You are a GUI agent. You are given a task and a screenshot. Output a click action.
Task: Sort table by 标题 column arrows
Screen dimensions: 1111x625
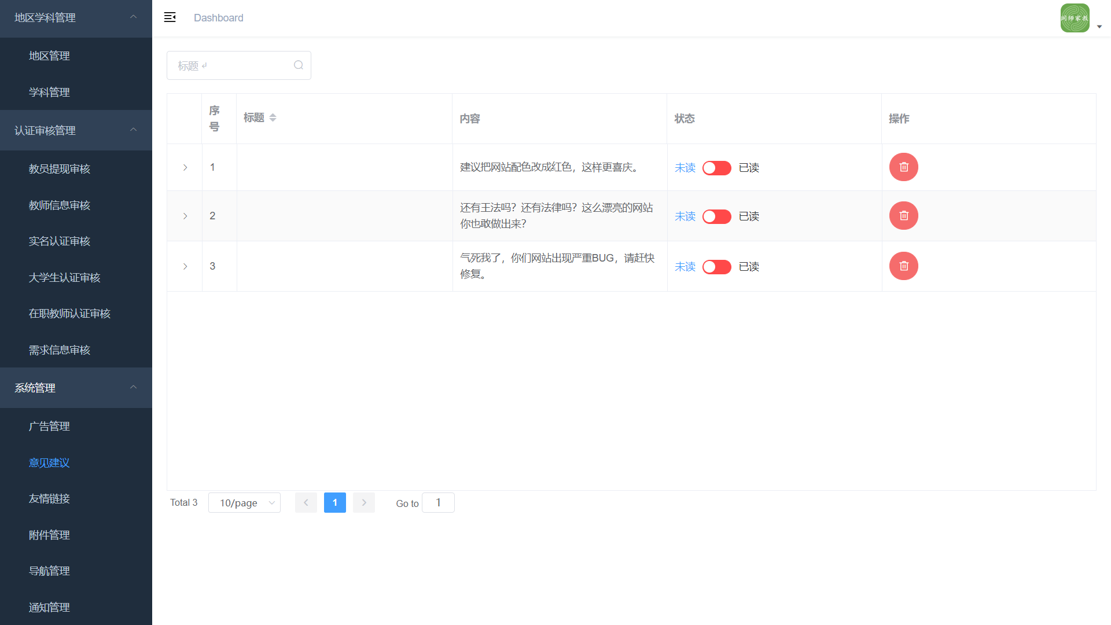point(273,117)
